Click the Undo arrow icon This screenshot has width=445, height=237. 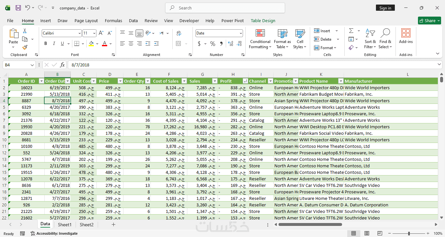point(28,8)
